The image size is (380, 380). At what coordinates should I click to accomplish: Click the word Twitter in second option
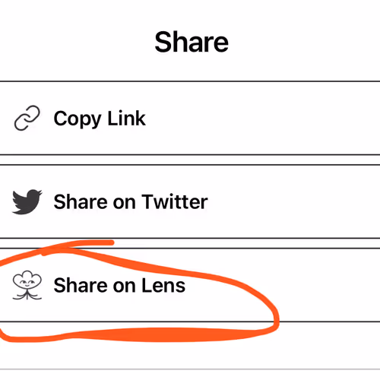175,201
